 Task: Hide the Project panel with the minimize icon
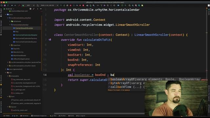41,9
